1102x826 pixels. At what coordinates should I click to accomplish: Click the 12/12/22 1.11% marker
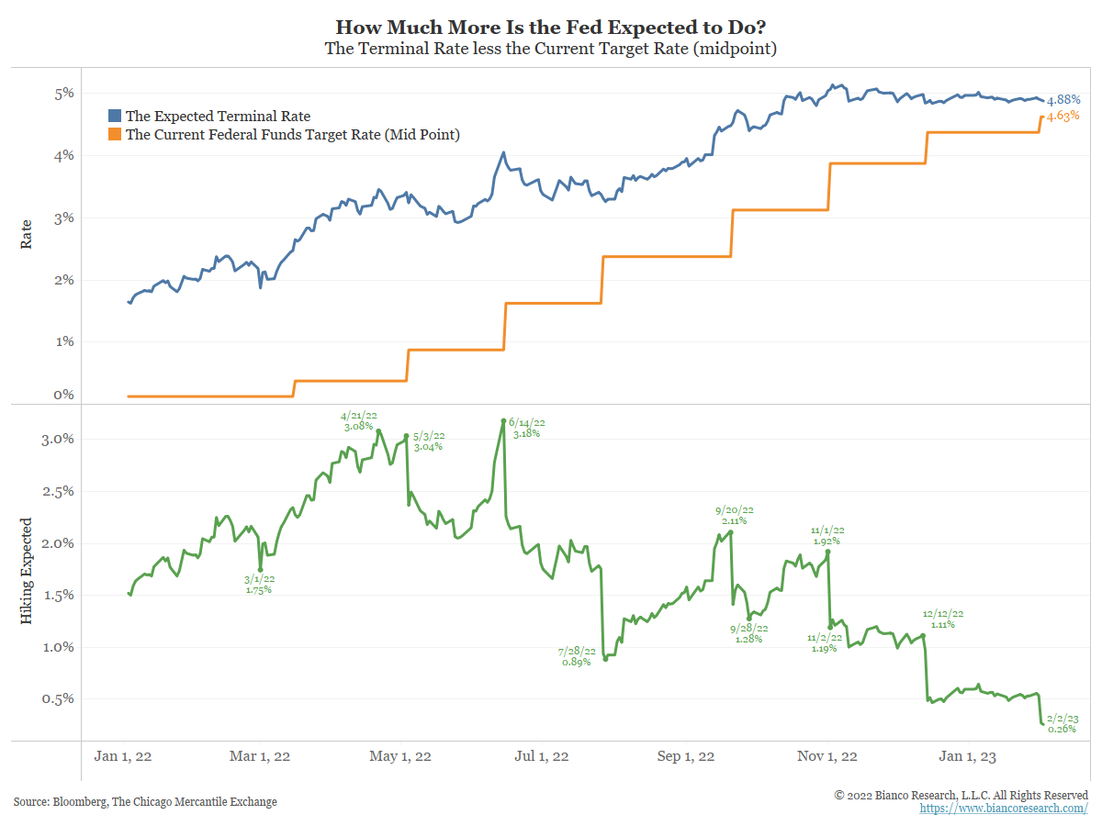(923, 635)
